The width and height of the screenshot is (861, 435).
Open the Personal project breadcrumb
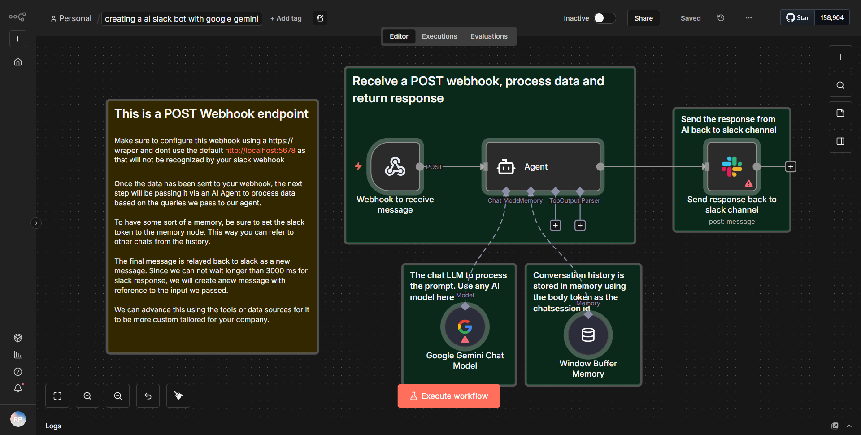pos(71,18)
